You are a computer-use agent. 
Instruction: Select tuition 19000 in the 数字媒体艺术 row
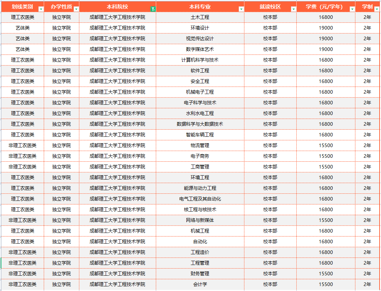tap(326, 50)
